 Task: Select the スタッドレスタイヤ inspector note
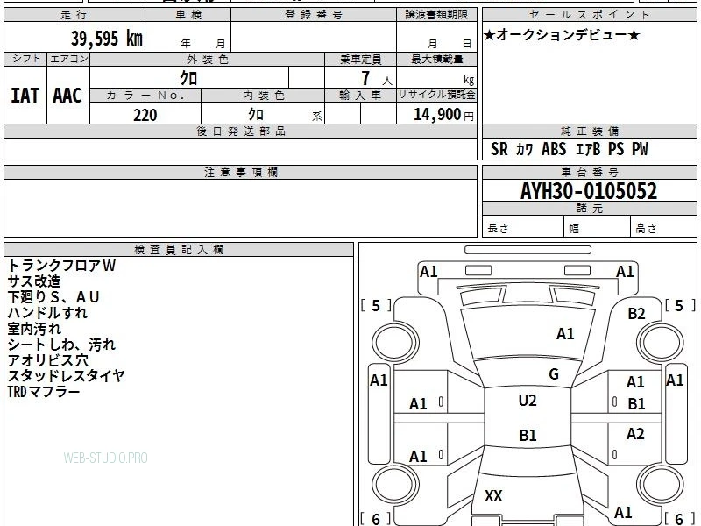pyautogui.click(x=66, y=376)
